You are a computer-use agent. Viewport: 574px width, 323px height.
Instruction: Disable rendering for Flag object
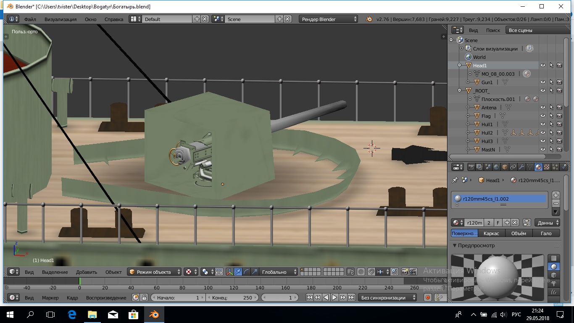coord(560,116)
